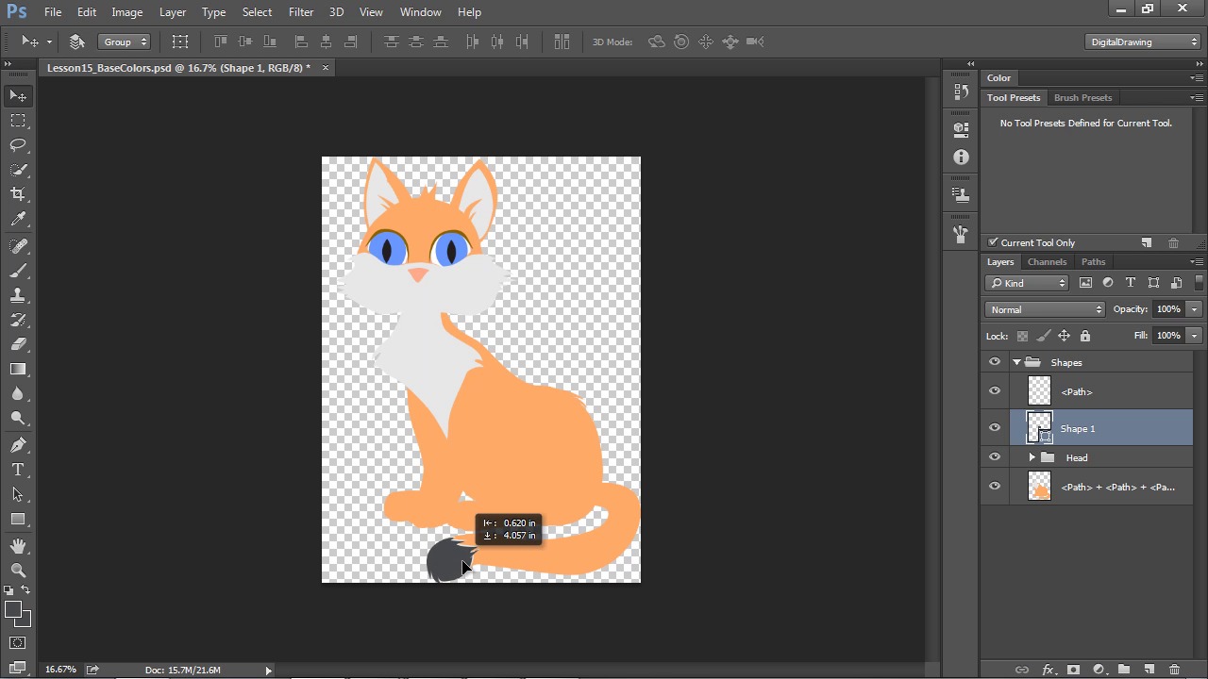
Task: Select the Lasso tool
Action: coord(18,145)
